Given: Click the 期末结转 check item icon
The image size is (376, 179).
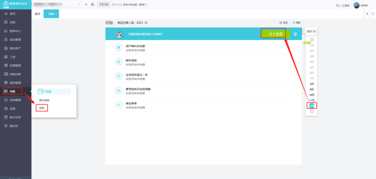Looking at the screenshot, I should [119, 62].
